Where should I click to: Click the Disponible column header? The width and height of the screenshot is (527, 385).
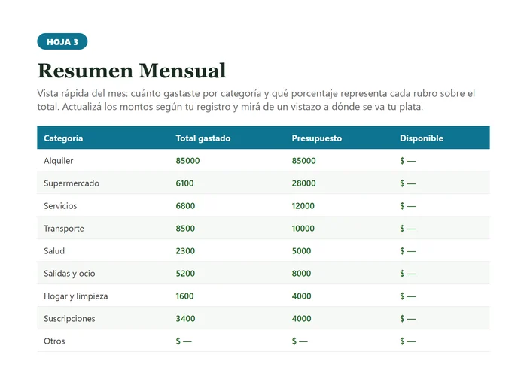pos(422,138)
